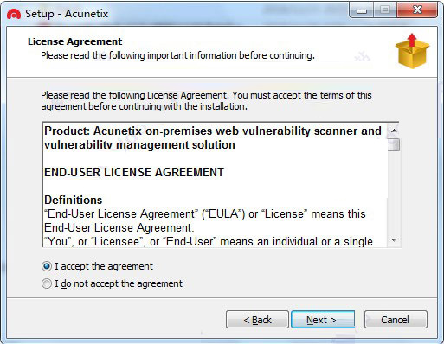Click the license text scrollbar thumb
Image resolution: width=444 pixels, height=344 pixels.
click(394, 144)
